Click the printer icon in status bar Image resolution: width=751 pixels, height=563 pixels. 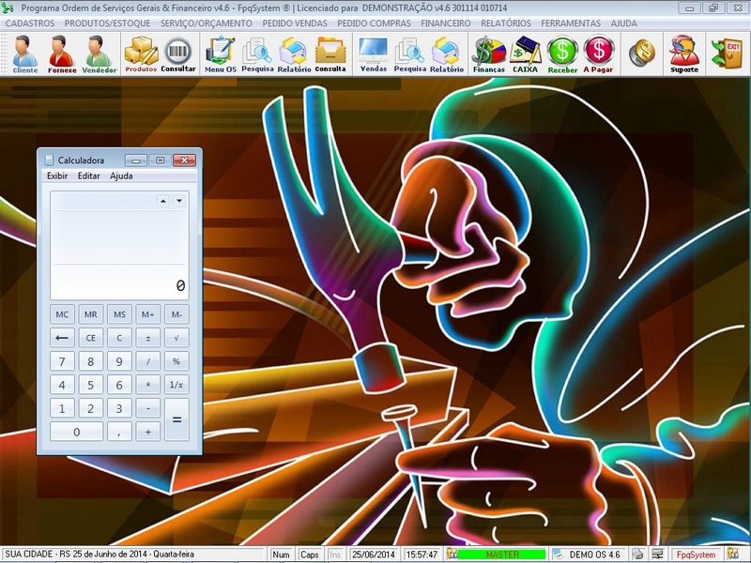click(x=637, y=555)
